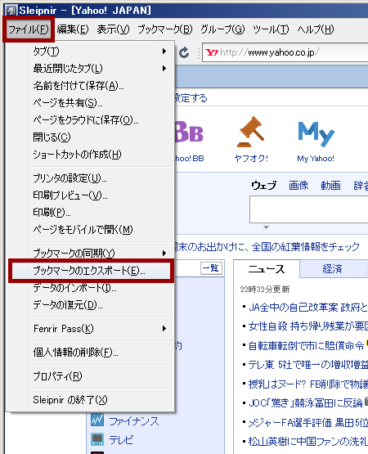The width and height of the screenshot is (368, 454).
Task: Open headline テレ東 5社で唯一の増収増益
Action: (308, 365)
